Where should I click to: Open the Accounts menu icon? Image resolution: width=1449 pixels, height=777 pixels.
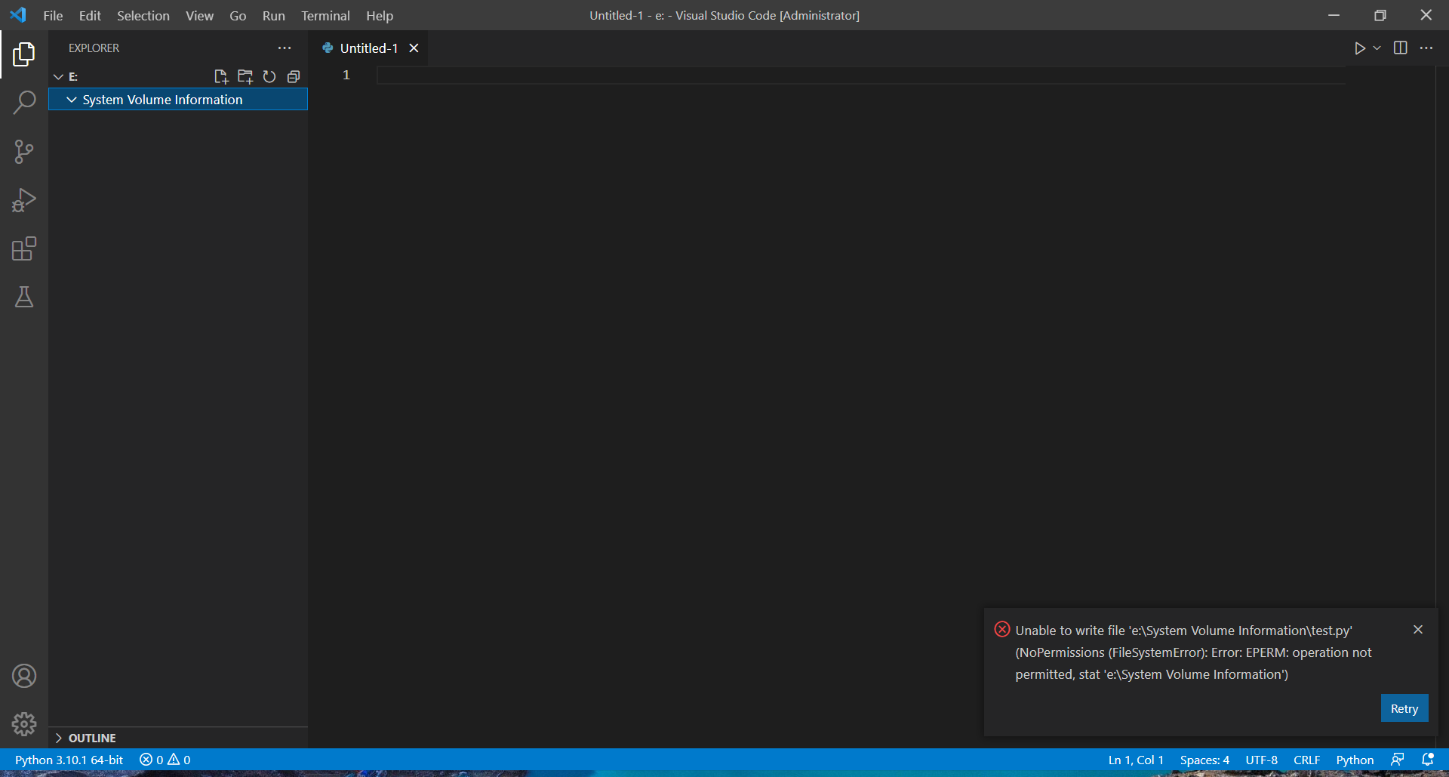[24, 676]
